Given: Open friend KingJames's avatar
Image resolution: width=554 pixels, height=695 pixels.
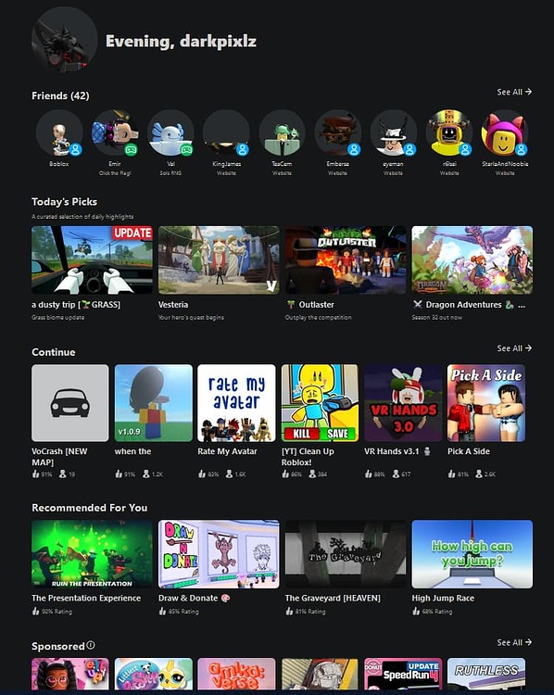Looking at the screenshot, I should [x=226, y=133].
